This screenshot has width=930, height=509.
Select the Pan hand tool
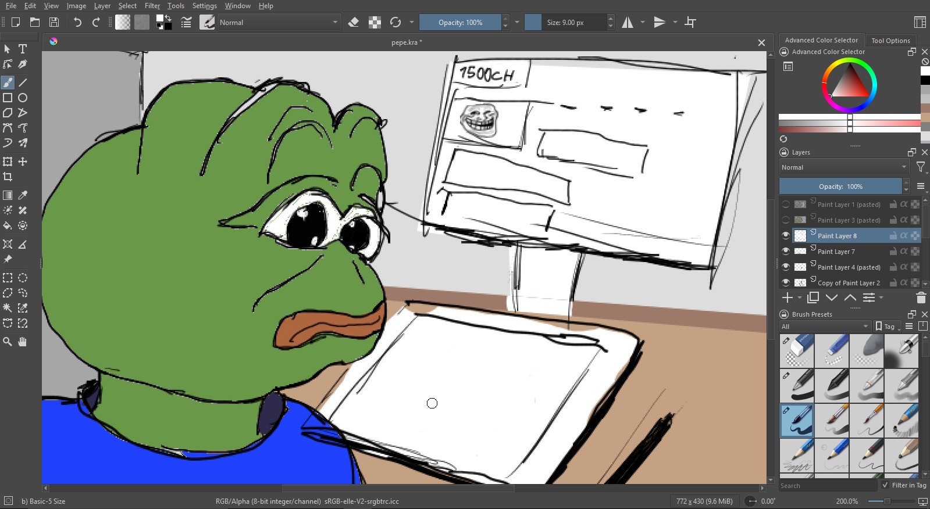point(23,342)
